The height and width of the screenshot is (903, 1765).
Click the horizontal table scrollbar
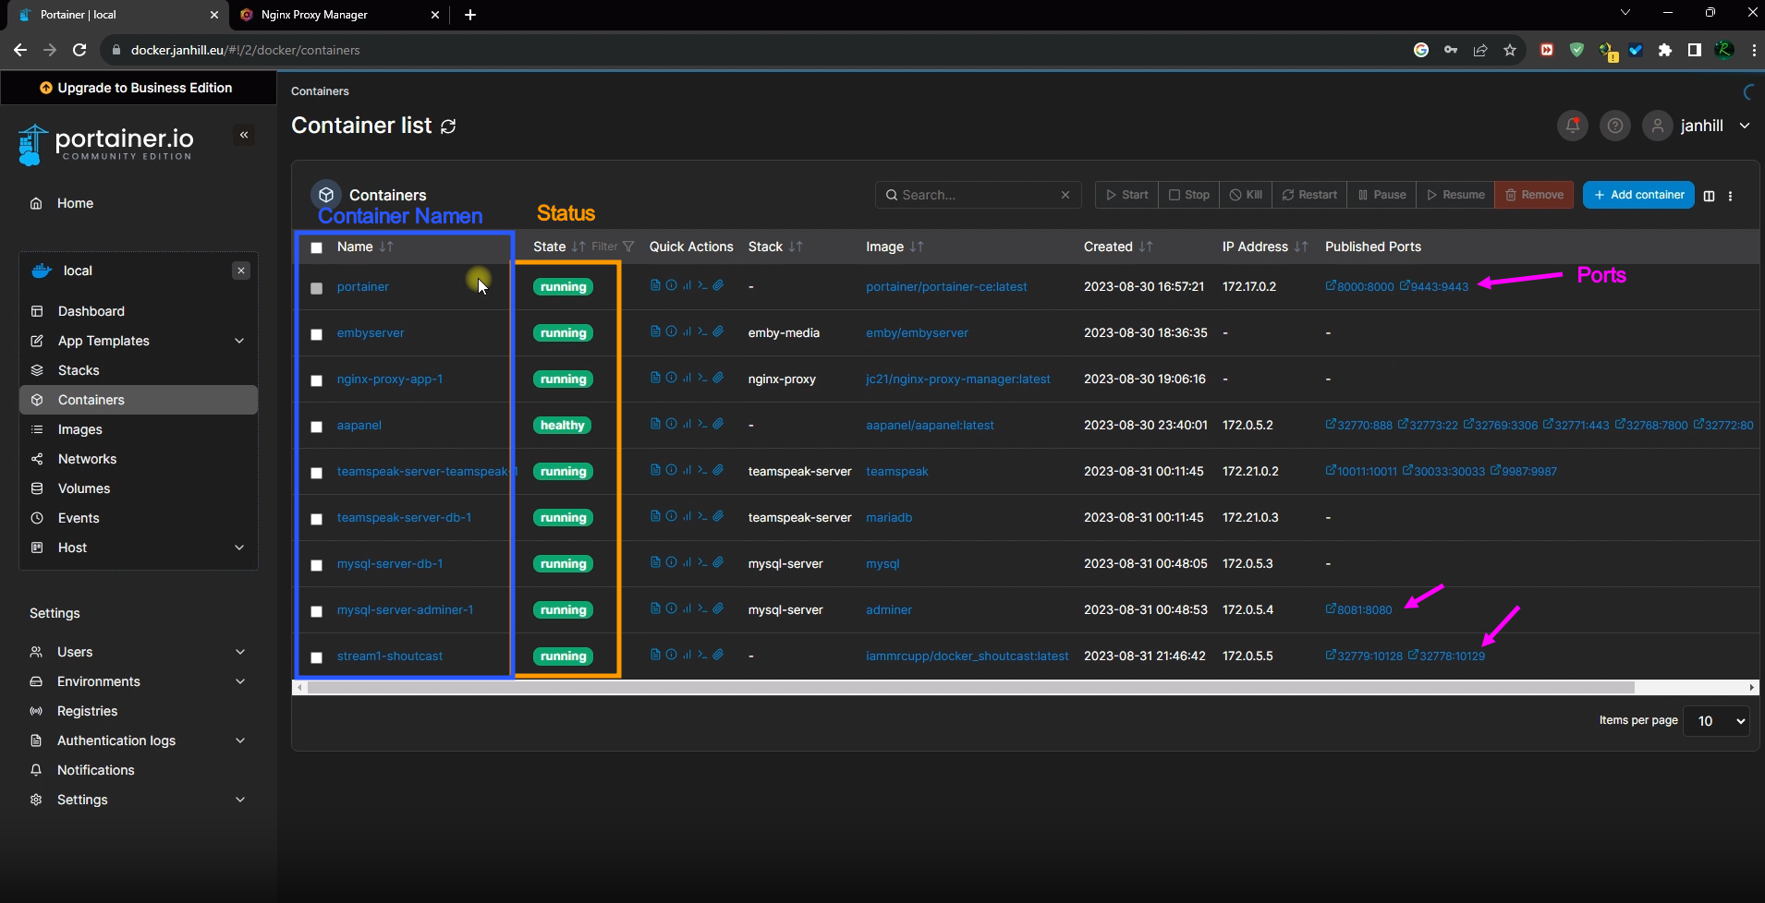(970, 687)
